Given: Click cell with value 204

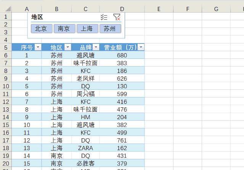Looking at the screenshot, I should tap(122, 117).
